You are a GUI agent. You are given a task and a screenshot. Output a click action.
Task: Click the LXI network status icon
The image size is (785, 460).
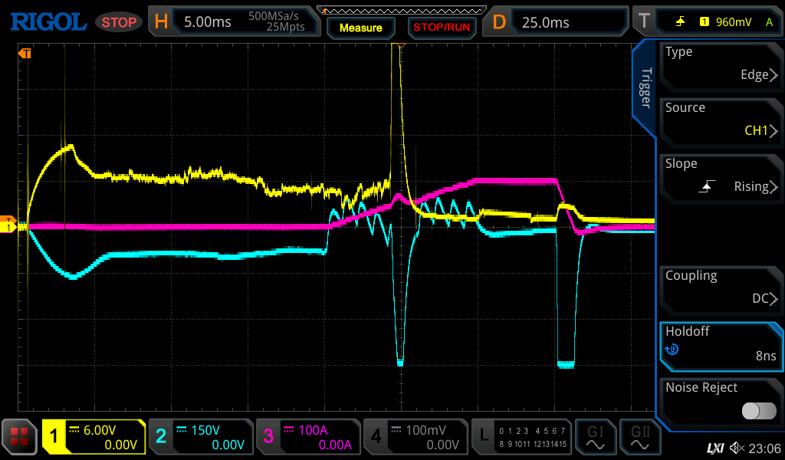714,448
